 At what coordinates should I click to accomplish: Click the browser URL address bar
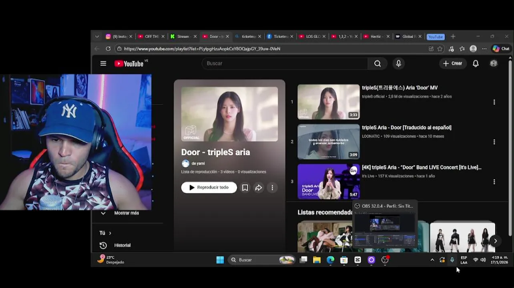click(272, 49)
